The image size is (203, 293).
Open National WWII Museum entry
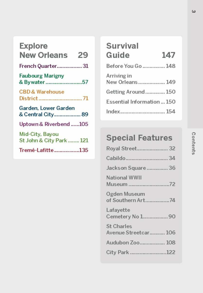coord(141,181)
